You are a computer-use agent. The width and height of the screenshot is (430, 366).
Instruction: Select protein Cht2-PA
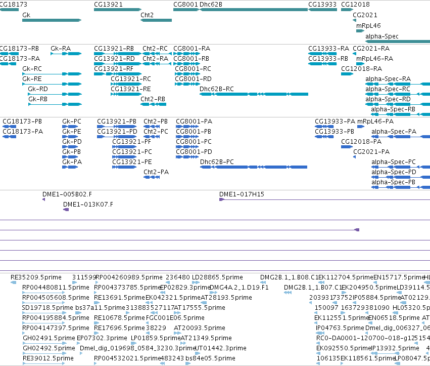pyautogui.click(x=156, y=172)
